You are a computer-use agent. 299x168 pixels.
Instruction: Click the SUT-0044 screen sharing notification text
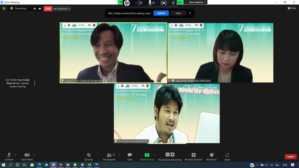[17, 83]
